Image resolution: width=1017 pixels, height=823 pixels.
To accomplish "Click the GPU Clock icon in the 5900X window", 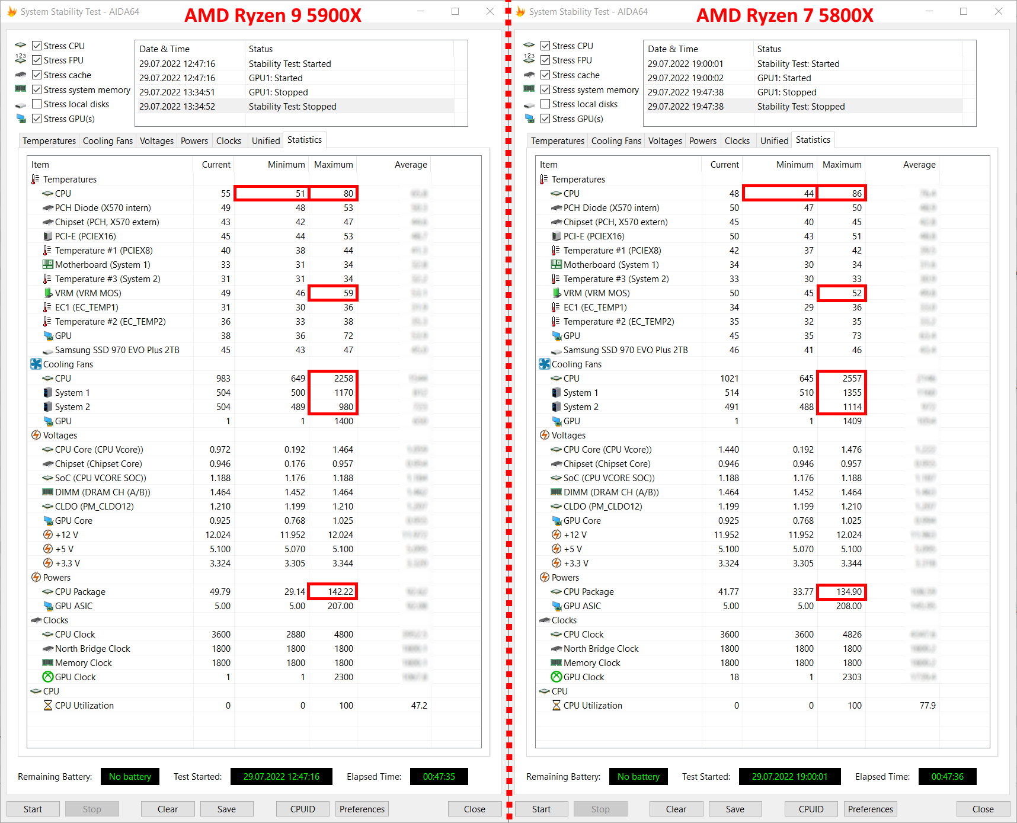I will click(x=48, y=677).
